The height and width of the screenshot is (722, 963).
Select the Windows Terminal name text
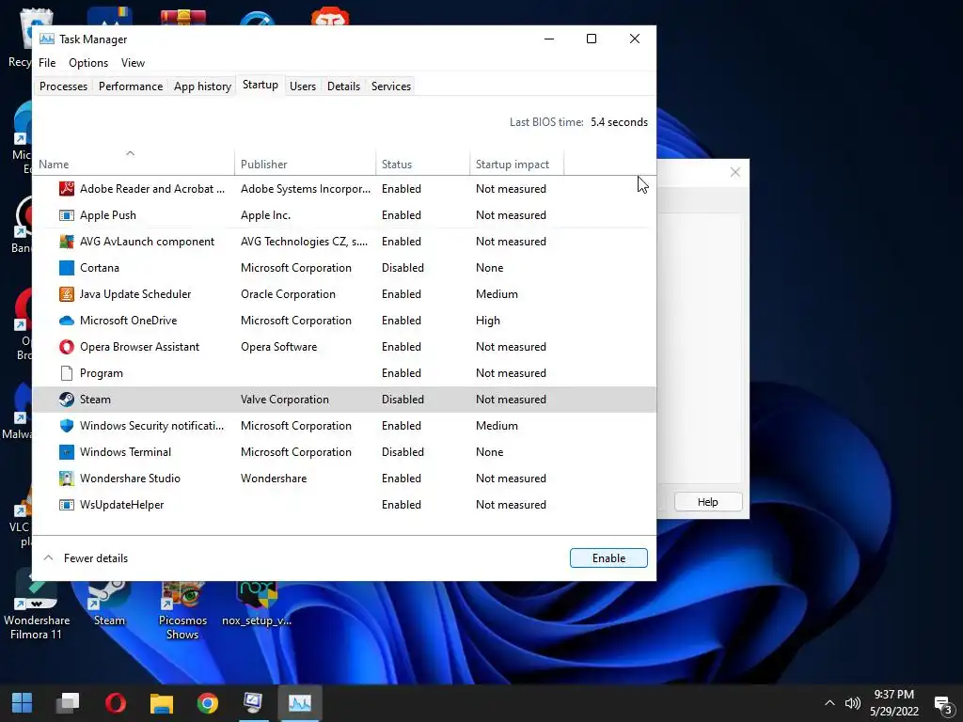coord(125,452)
